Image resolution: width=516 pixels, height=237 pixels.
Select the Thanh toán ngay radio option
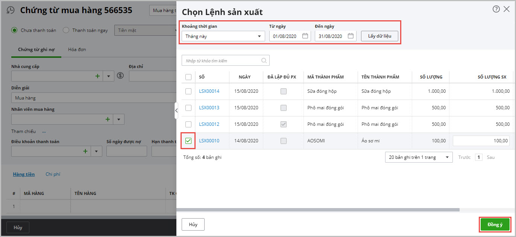66,30
